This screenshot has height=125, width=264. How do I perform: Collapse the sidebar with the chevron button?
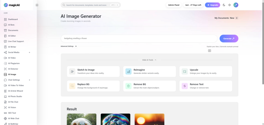[x=37, y=5]
